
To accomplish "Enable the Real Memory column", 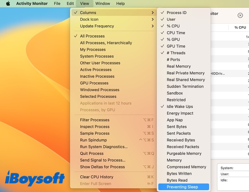I will click(x=178, y=66).
